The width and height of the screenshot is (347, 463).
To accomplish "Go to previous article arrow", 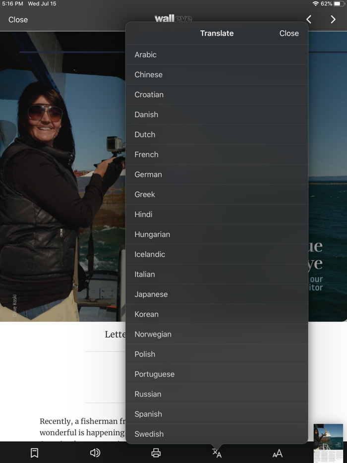I will (309, 19).
